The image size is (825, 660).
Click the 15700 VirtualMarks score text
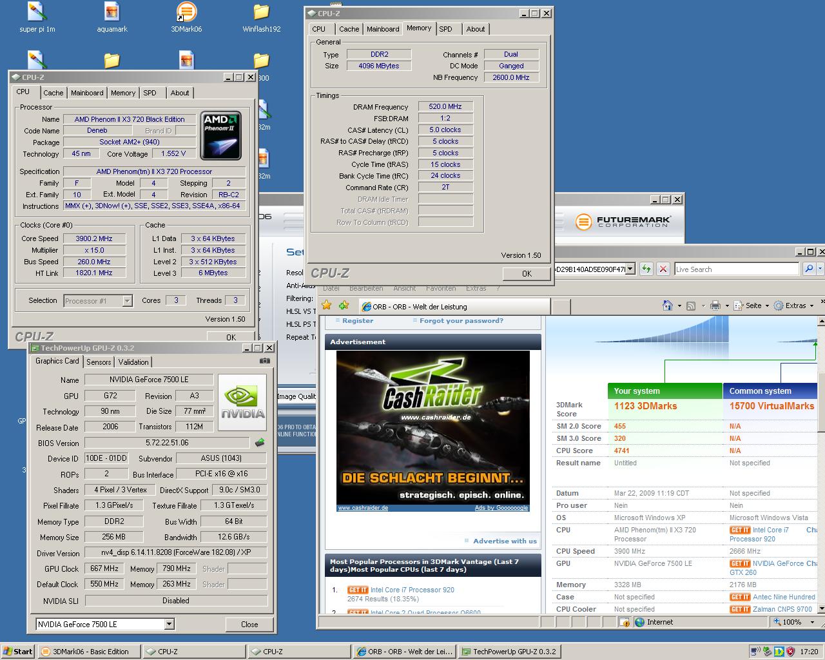(x=772, y=406)
